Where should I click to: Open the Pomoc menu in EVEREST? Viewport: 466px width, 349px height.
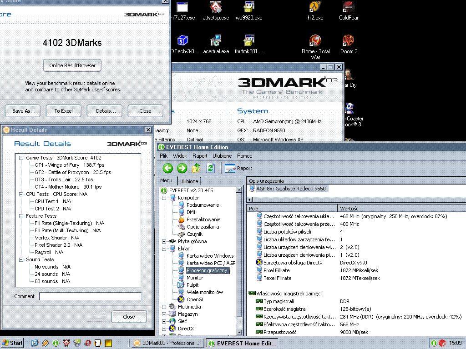tap(244, 156)
